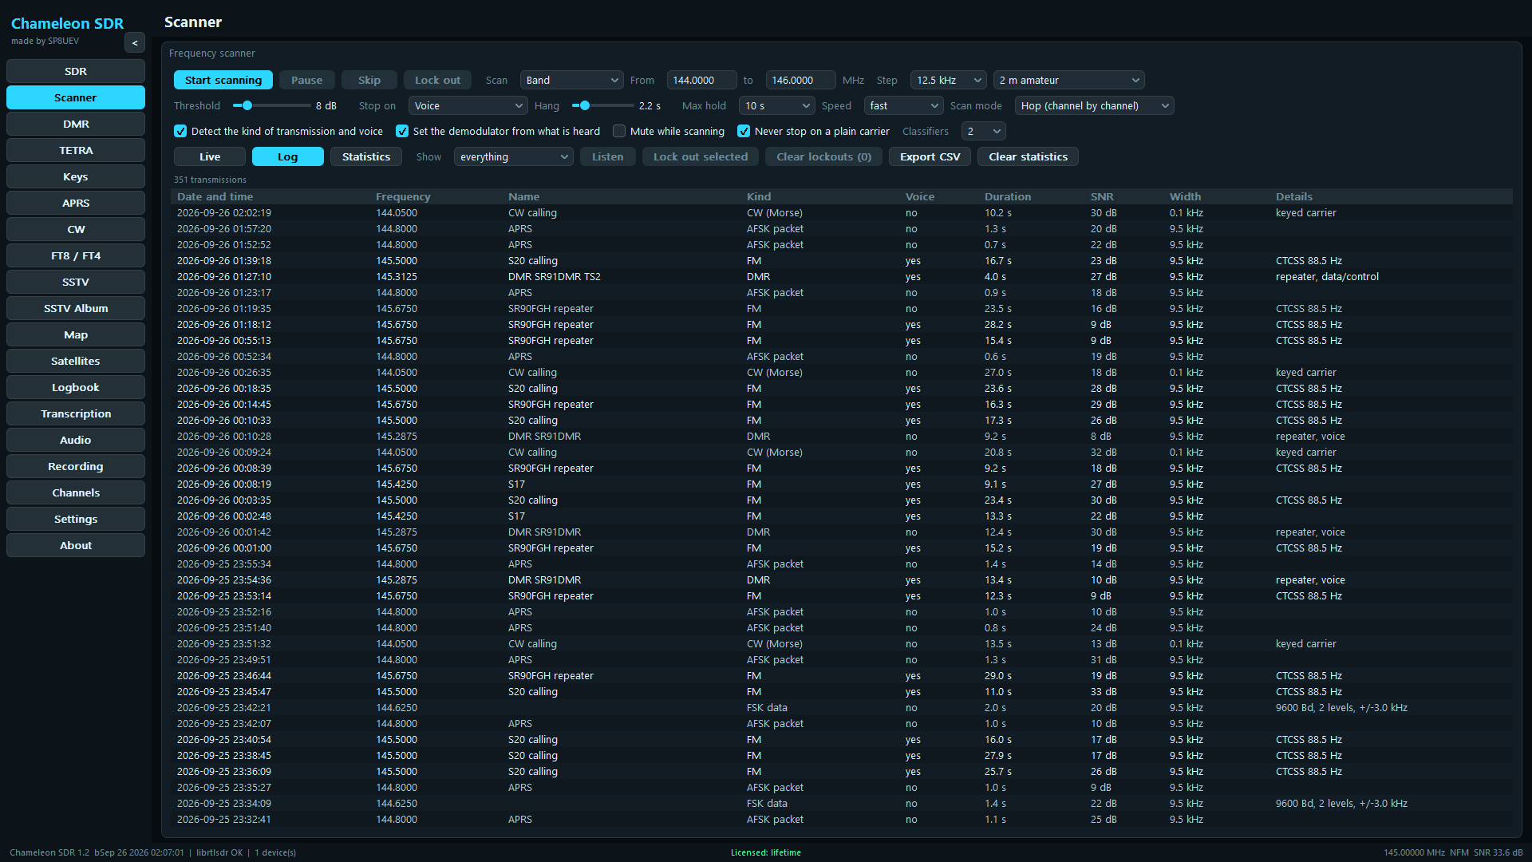
Task: Open the Scan Band dropdown
Action: [572, 81]
